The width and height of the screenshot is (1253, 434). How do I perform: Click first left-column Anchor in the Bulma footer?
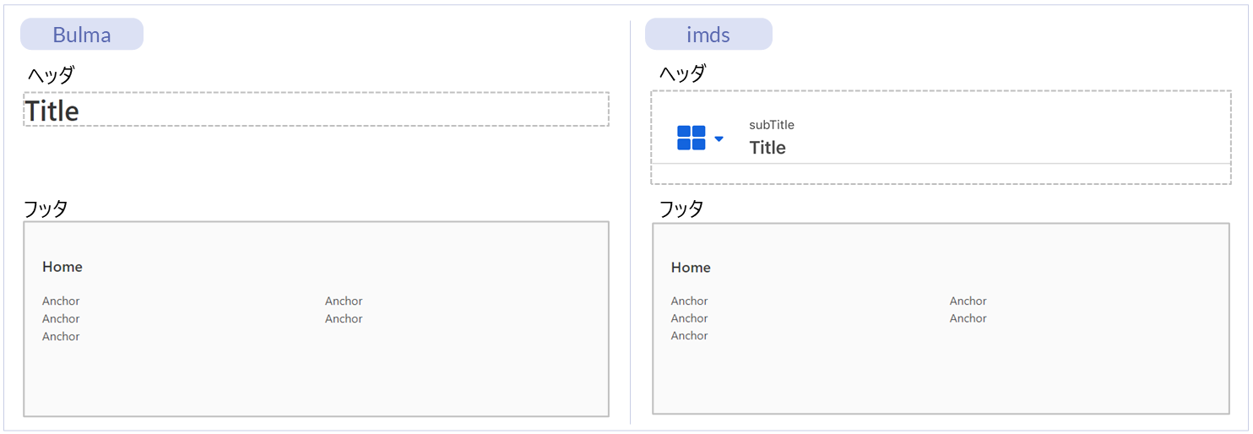[61, 301]
